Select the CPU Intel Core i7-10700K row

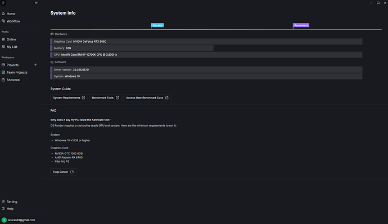pyautogui.click(x=206, y=55)
